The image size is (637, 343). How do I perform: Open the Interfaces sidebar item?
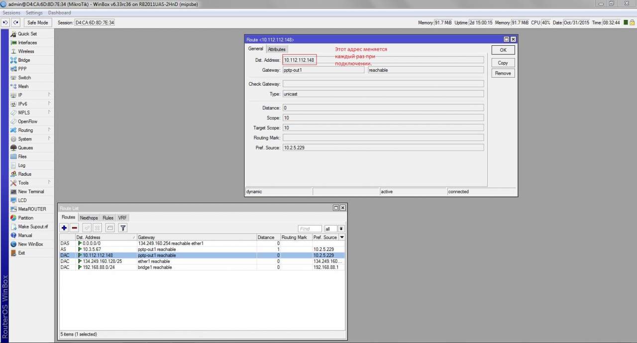tap(27, 43)
